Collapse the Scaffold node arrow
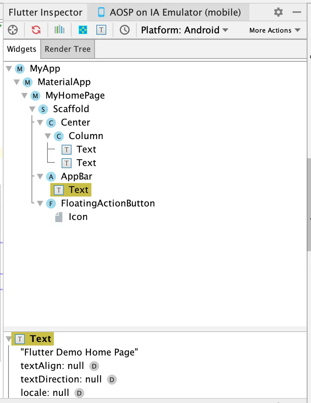The width and height of the screenshot is (311, 403). (x=32, y=109)
